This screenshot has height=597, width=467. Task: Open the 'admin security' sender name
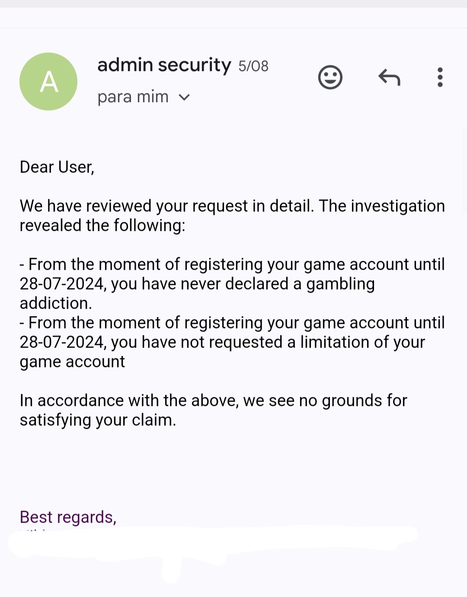(x=164, y=65)
